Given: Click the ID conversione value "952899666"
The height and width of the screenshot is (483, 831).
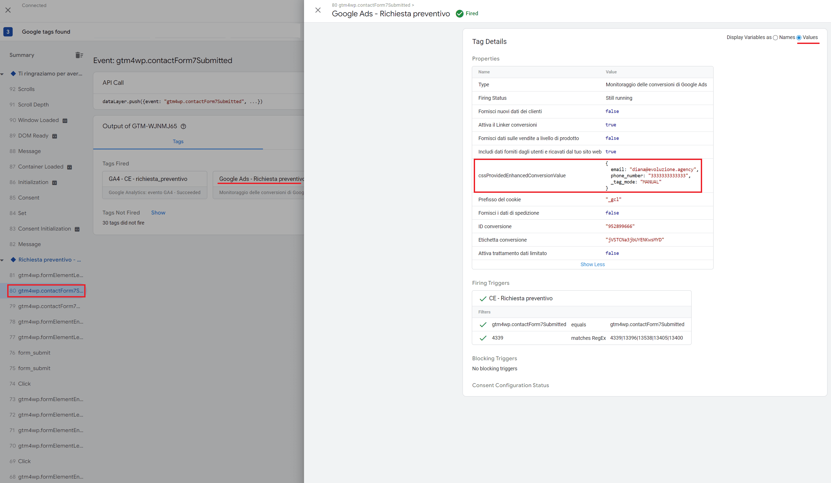Looking at the screenshot, I should point(620,226).
